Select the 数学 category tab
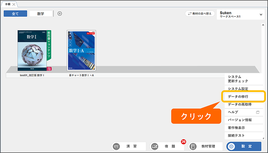The width and height of the screenshot is (268, 153). 41,13
